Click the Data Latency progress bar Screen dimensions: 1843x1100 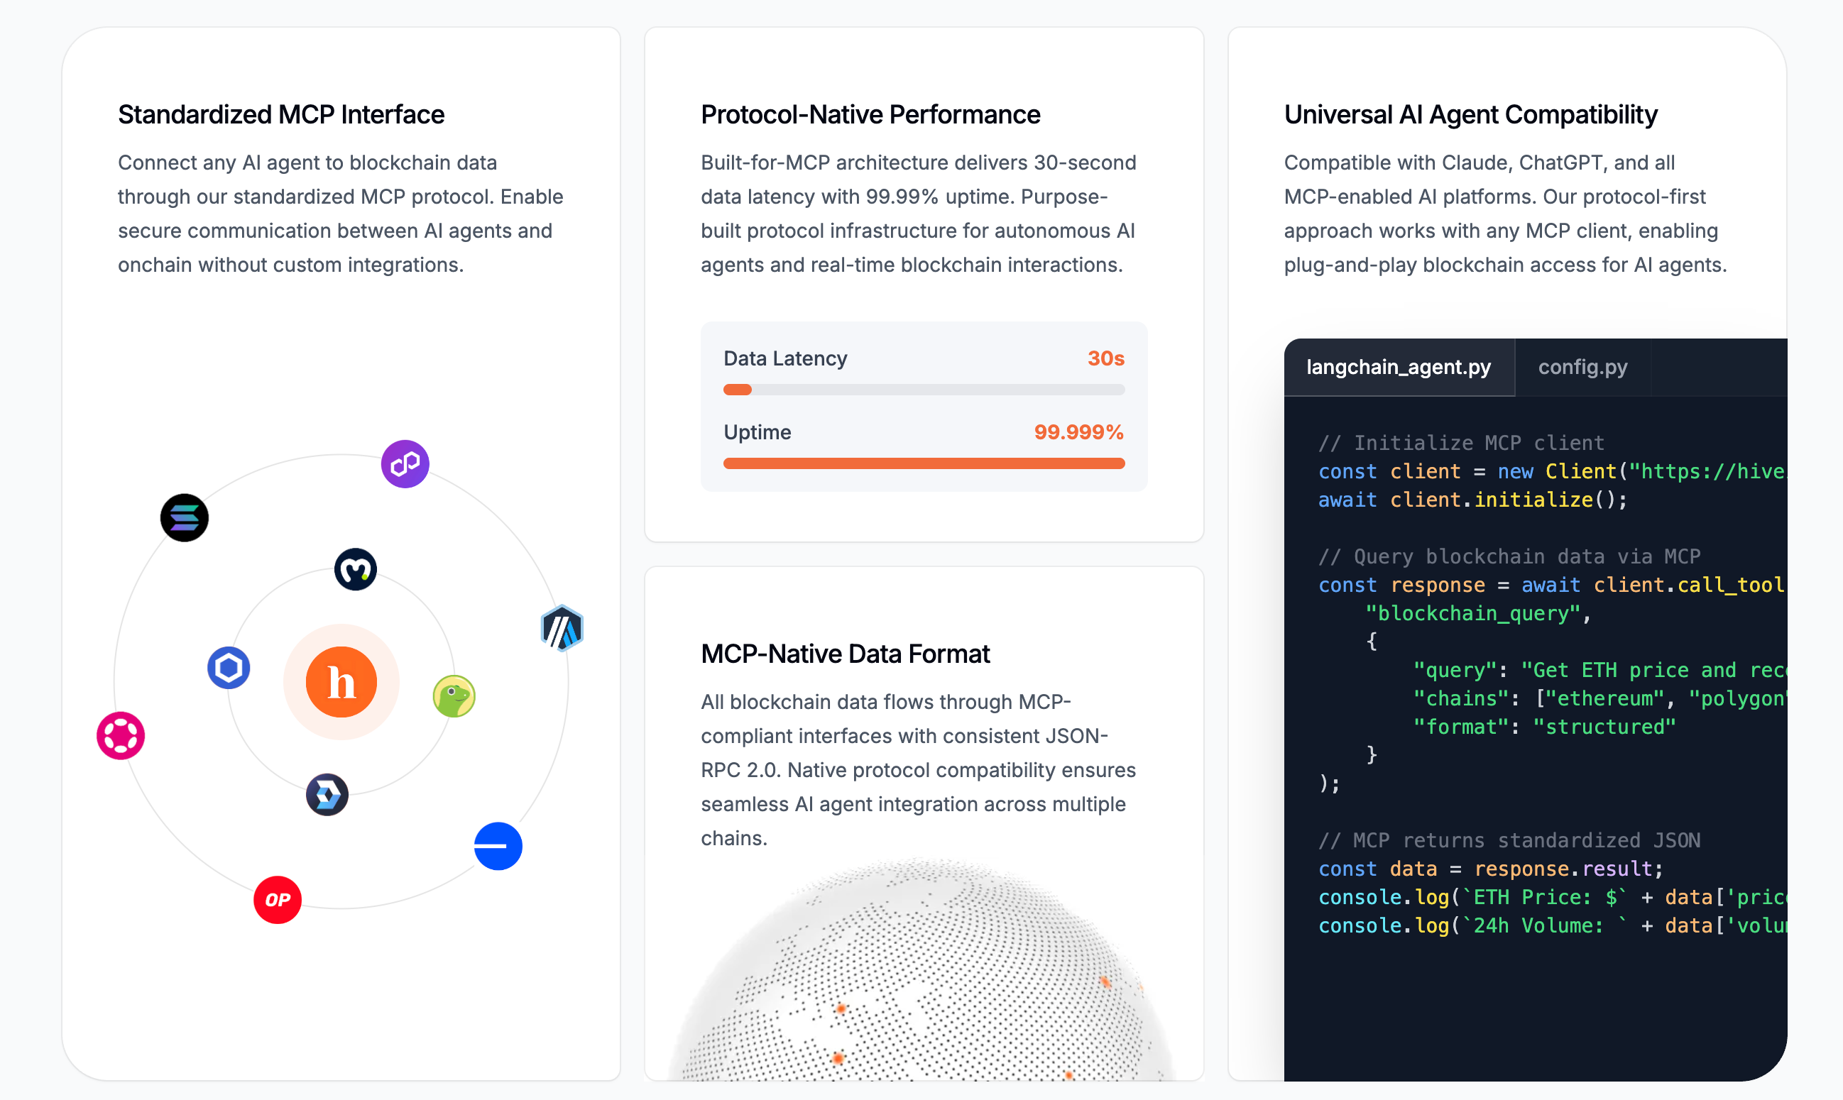(x=924, y=390)
